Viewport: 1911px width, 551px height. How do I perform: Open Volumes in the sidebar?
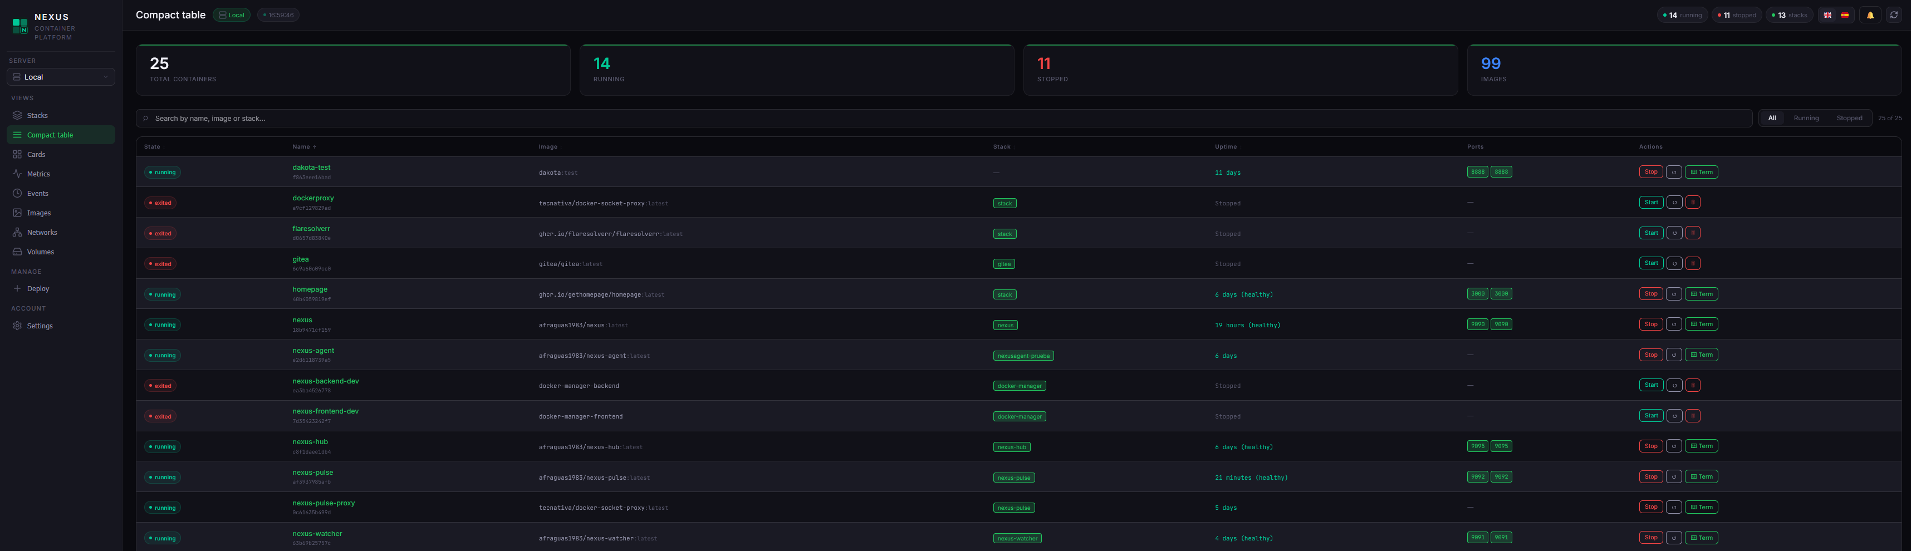click(x=40, y=252)
